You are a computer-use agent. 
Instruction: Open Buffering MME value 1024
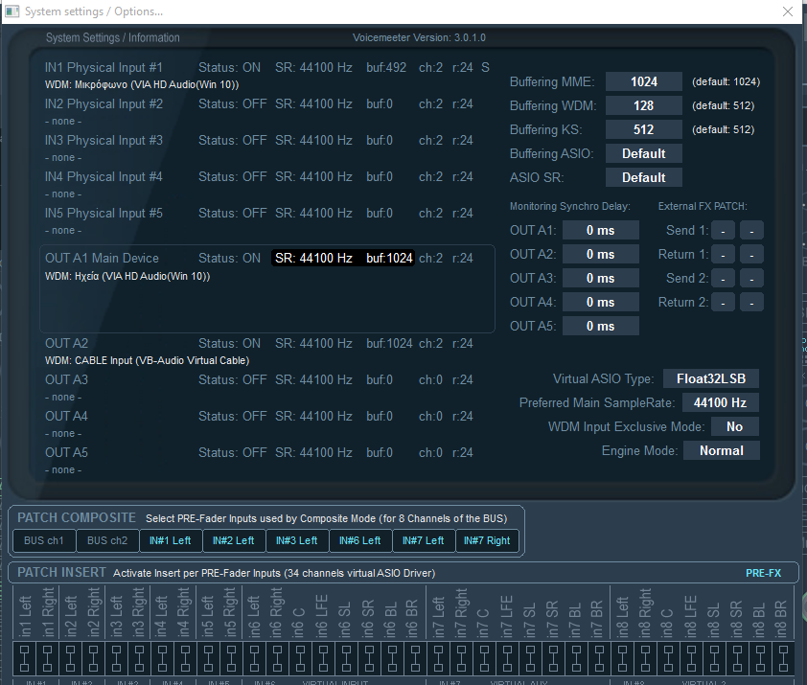(644, 81)
